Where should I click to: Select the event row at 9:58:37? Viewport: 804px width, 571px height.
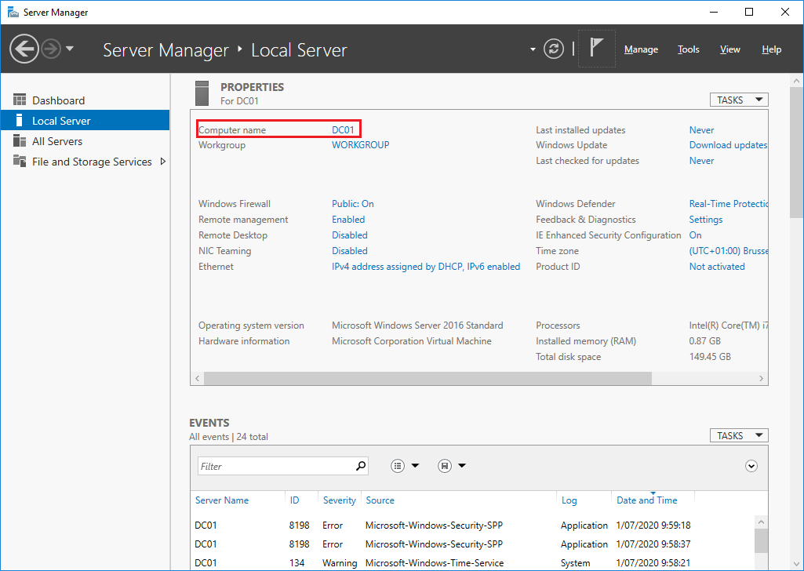tap(473, 544)
